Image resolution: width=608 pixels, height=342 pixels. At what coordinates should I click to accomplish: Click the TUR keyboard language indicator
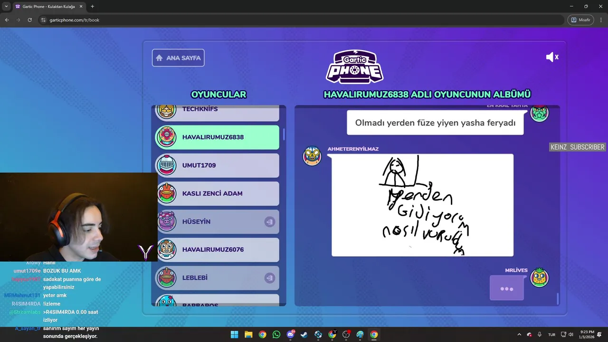pos(551,334)
